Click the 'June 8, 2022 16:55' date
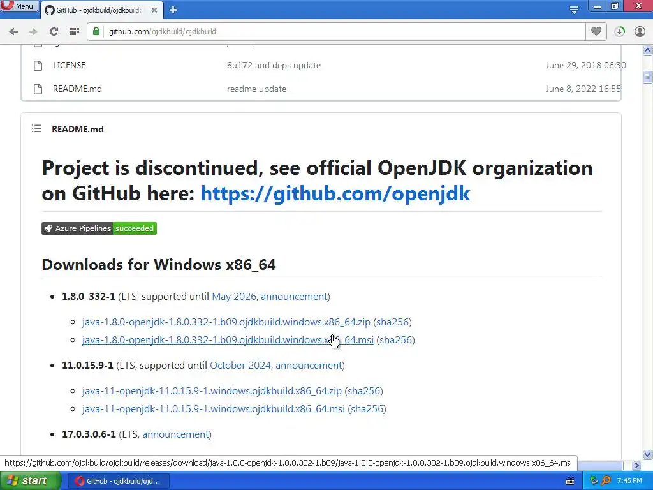 click(x=583, y=89)
